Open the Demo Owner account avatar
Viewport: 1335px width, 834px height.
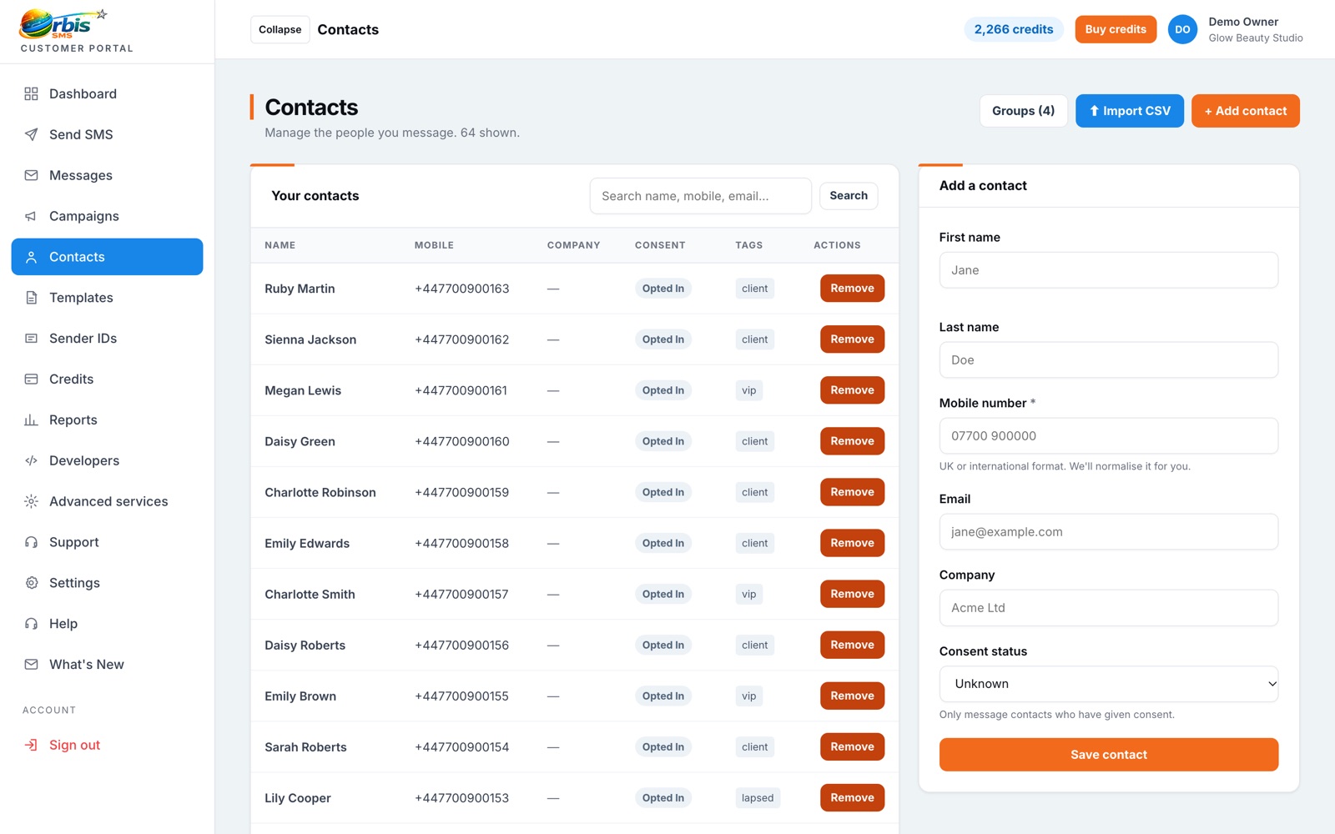coord(1182,29)
